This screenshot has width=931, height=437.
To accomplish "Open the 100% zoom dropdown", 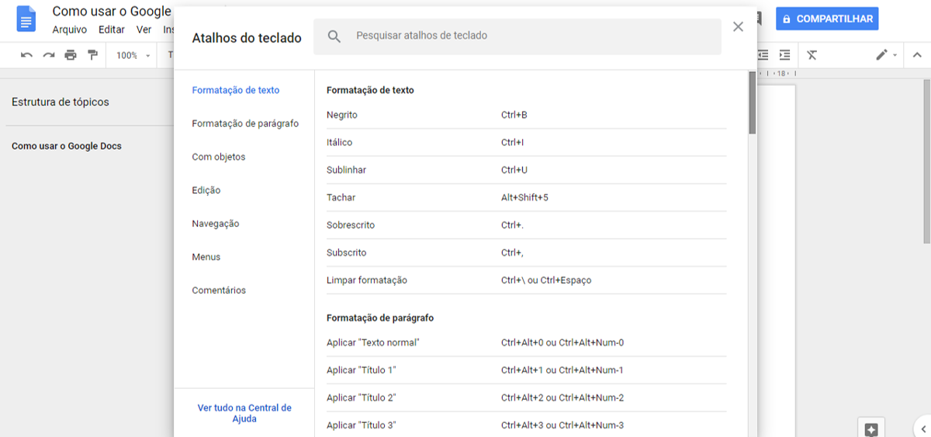I will 133,56.
